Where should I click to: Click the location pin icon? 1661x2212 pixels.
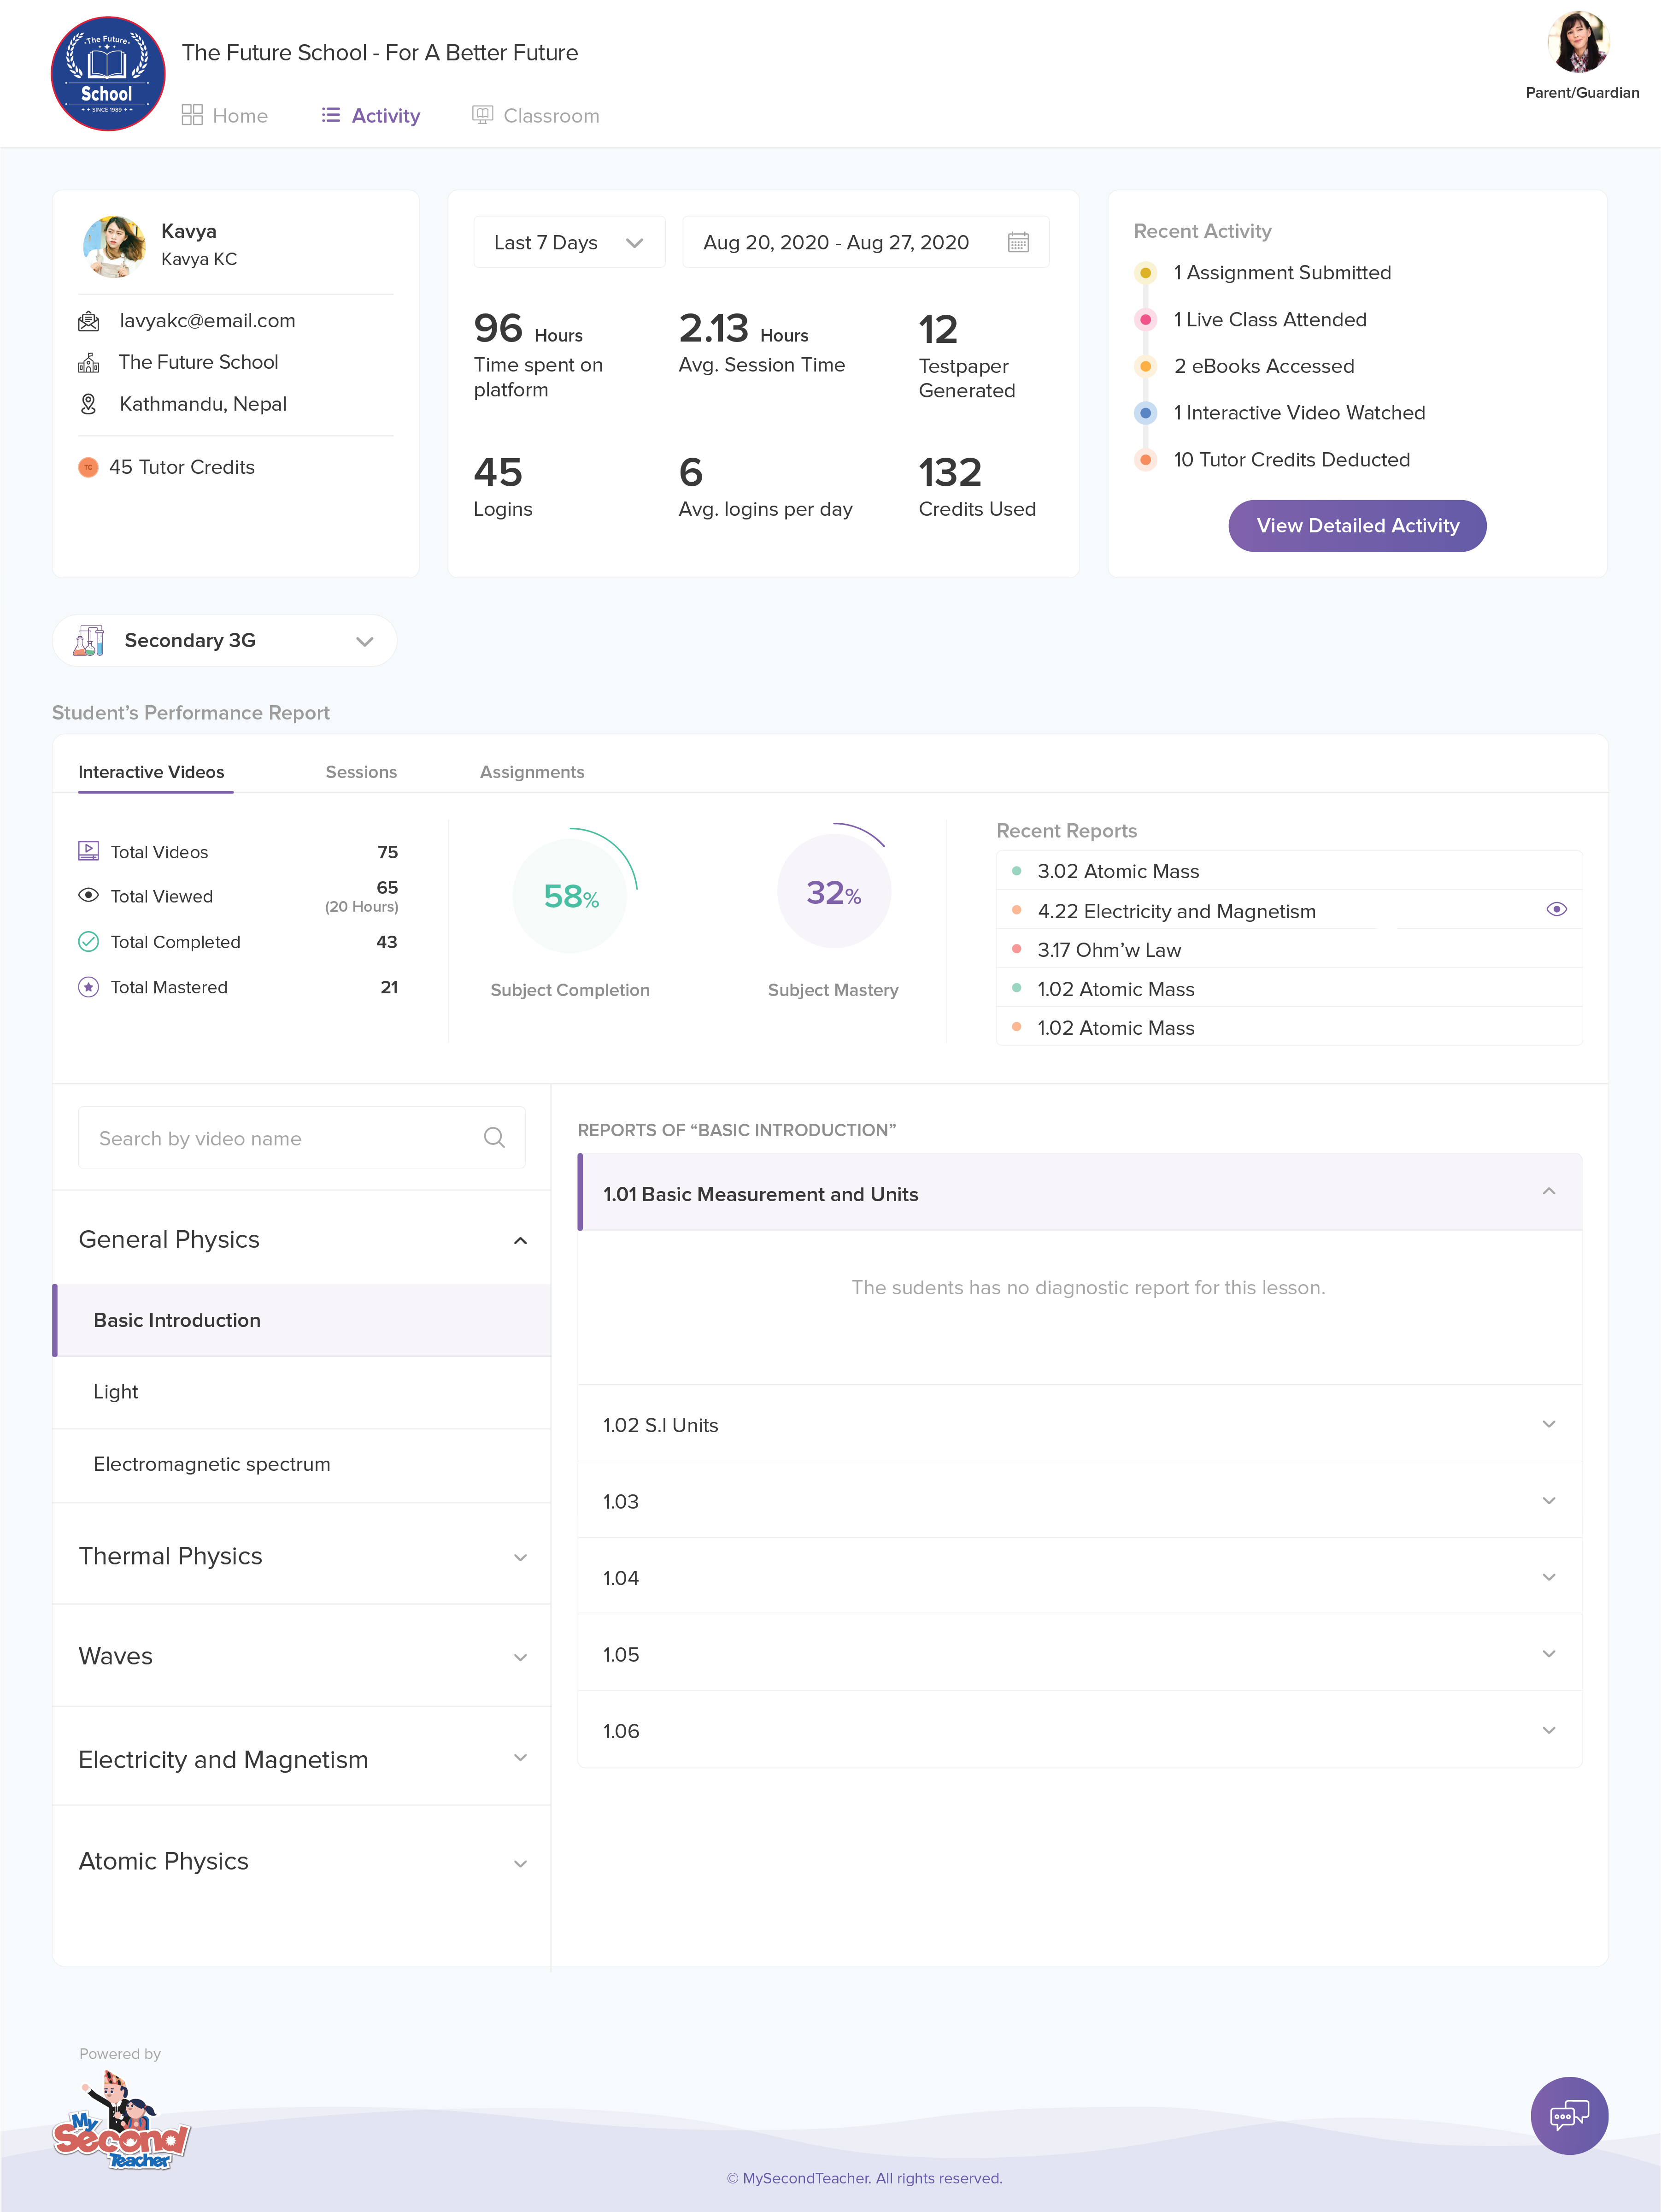coord(89,404)
